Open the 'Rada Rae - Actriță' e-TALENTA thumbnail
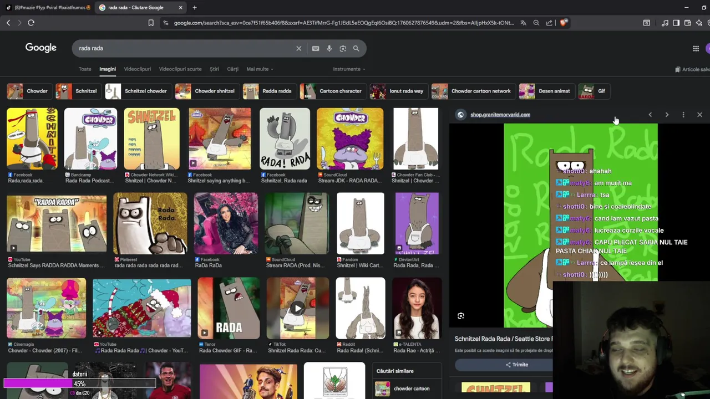The width and height of the screenshot is (710, 399). [417, 308]
